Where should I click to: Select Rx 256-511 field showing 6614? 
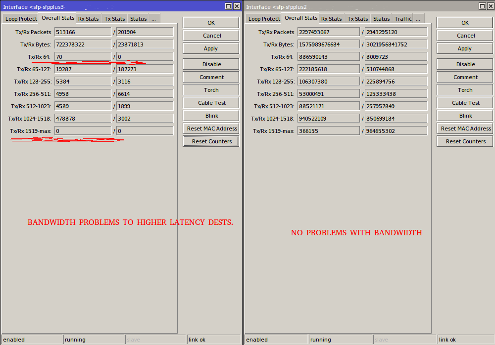[145, 93]
